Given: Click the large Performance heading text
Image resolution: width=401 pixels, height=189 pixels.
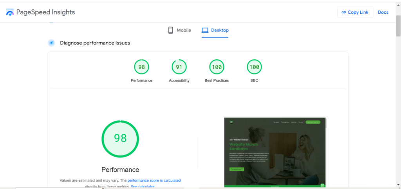Looking at the screenshot, I should coord(120,169).
